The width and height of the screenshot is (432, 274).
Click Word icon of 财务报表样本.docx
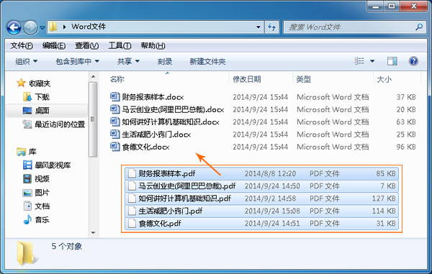point(114,97)
